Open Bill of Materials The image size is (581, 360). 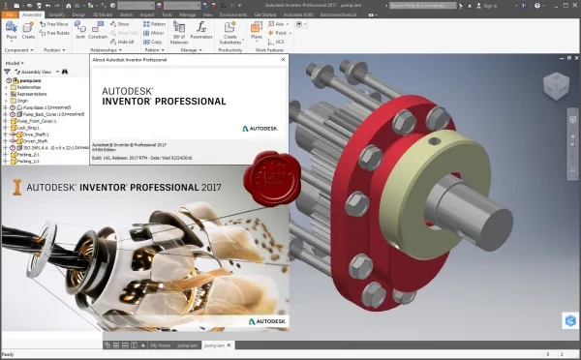click(179, 32)
